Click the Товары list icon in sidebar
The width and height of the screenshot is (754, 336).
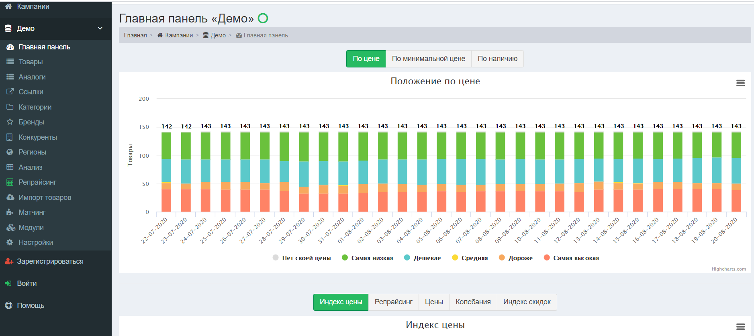pyautogui.click(x=10, y=62)
